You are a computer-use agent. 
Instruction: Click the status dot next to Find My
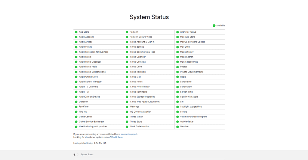pos(76,112)
